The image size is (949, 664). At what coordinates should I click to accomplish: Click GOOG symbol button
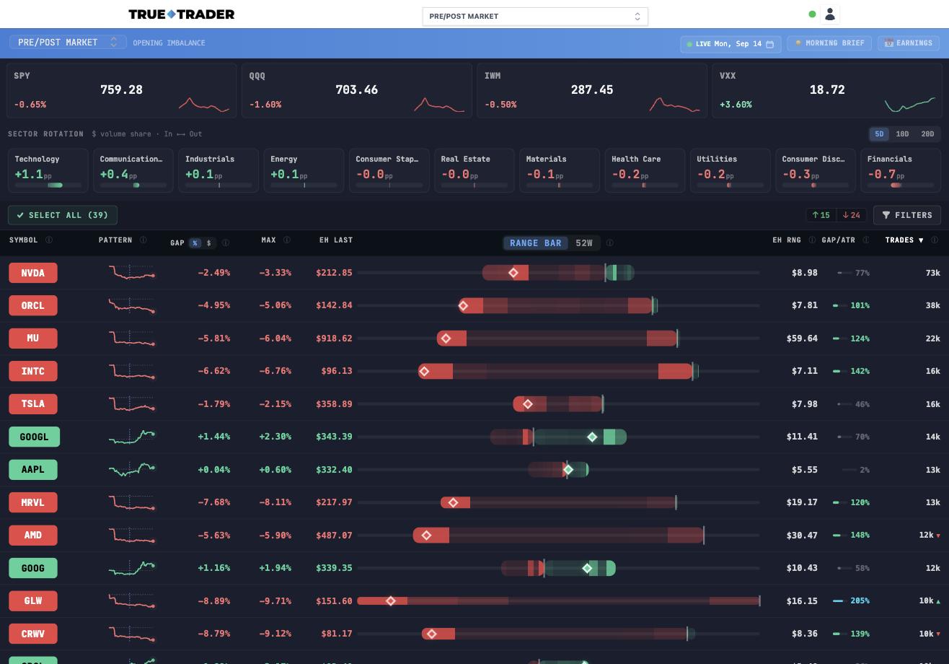(x=33, y=568)
